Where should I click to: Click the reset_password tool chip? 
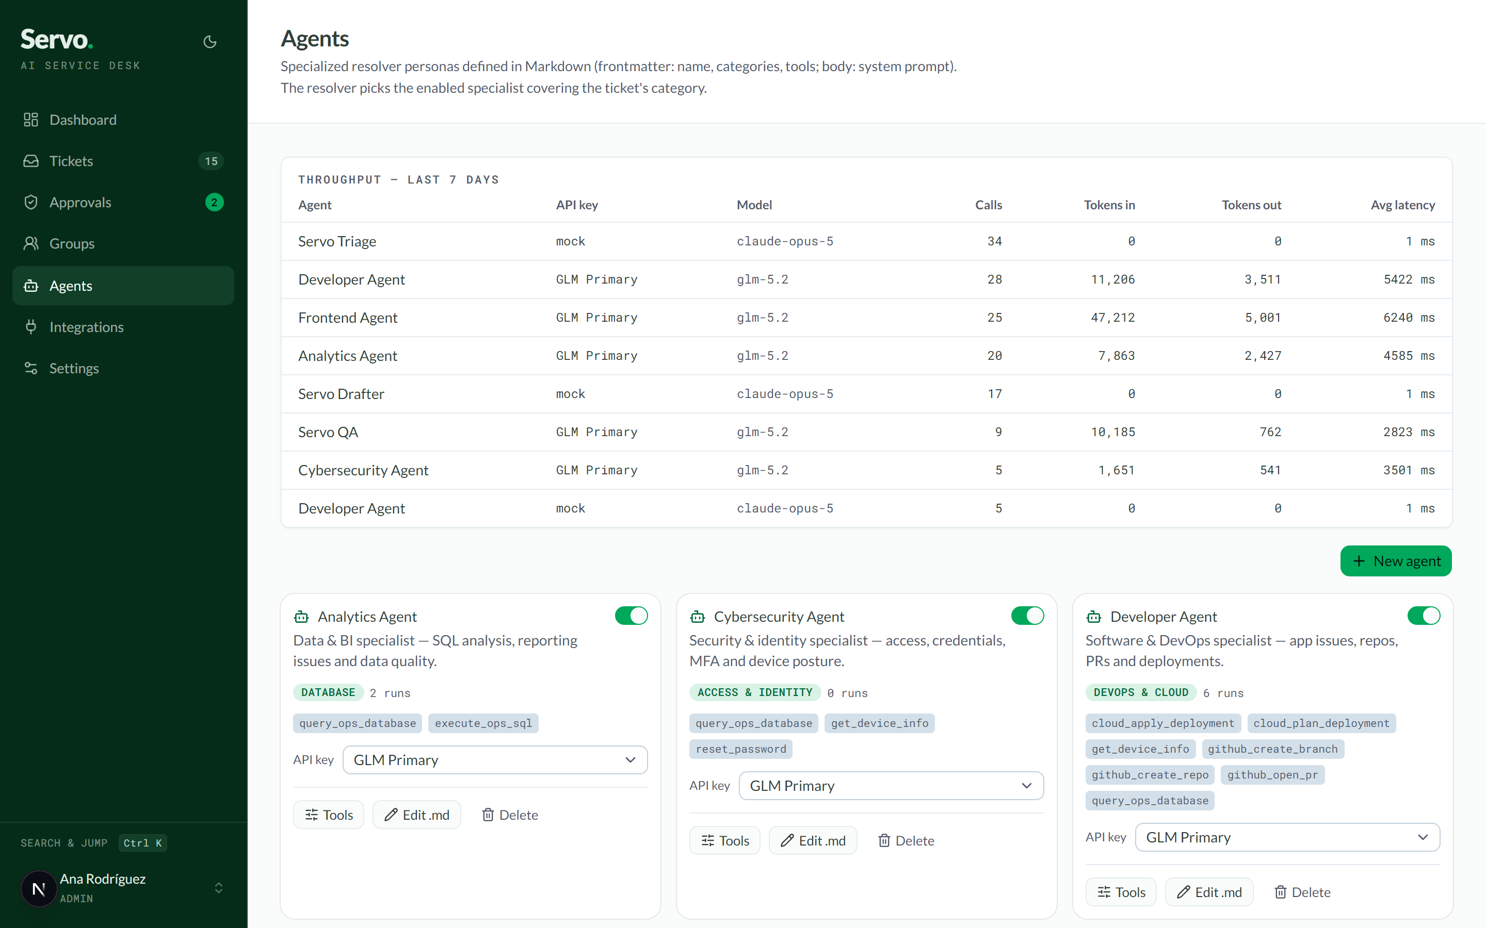(740, 749)
